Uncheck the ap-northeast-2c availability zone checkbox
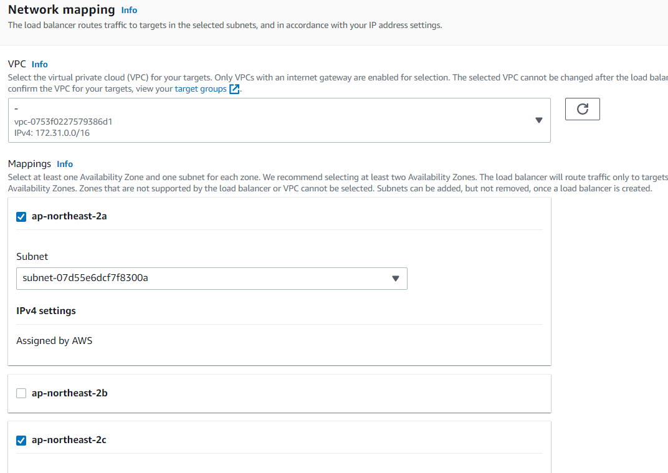 coord(21,441)
